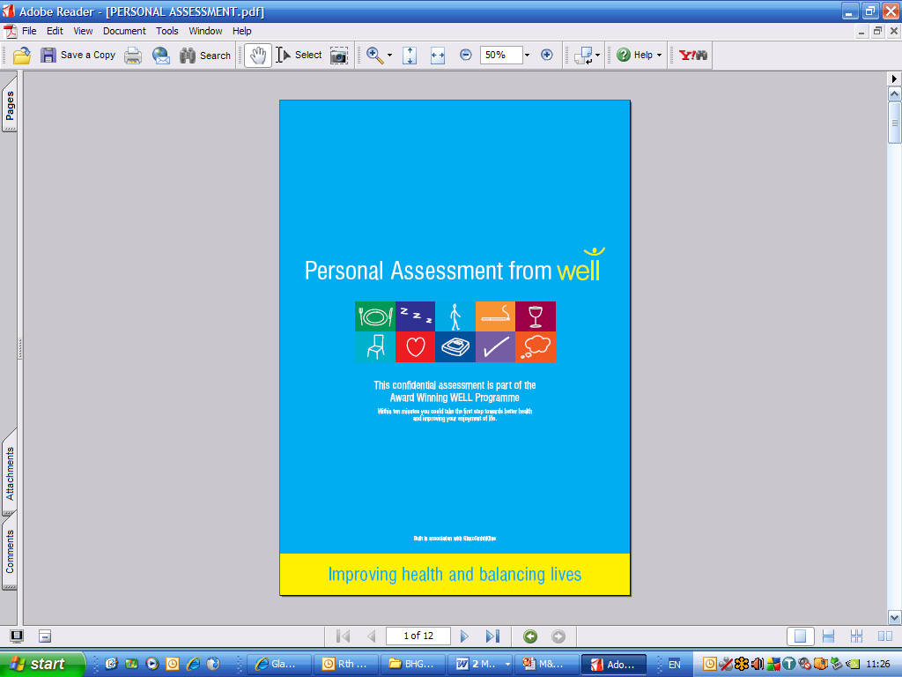Open the Attachments side tab
Screen dimensions: 902x677
(10, 472)
